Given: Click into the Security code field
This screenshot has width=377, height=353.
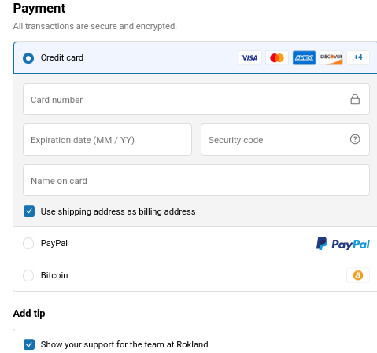Looking at the screenshot, I should point(285,139).
